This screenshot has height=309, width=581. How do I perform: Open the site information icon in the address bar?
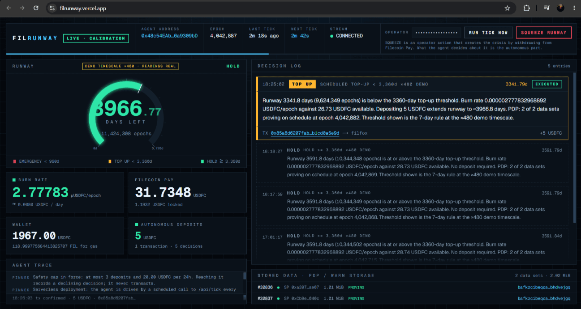click(x=52, y=8)
